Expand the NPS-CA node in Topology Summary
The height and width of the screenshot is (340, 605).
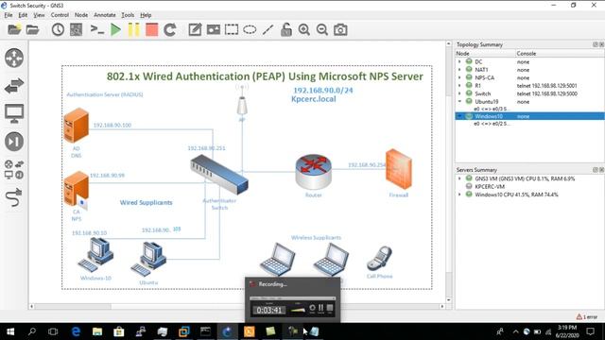coord(459,77)
